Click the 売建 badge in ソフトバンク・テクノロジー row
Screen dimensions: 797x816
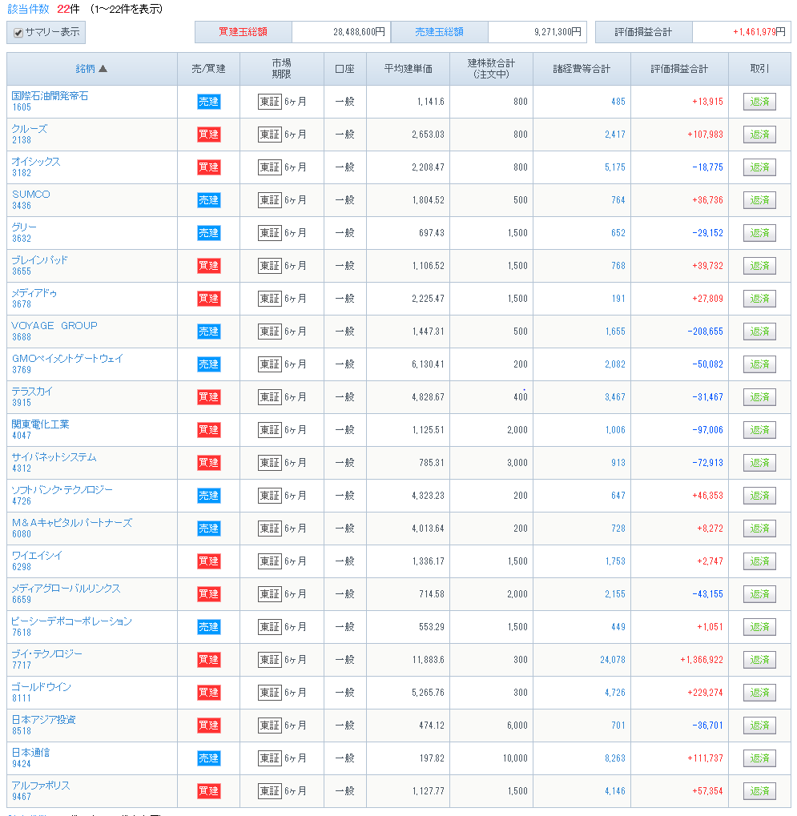(x=209, y=495)
